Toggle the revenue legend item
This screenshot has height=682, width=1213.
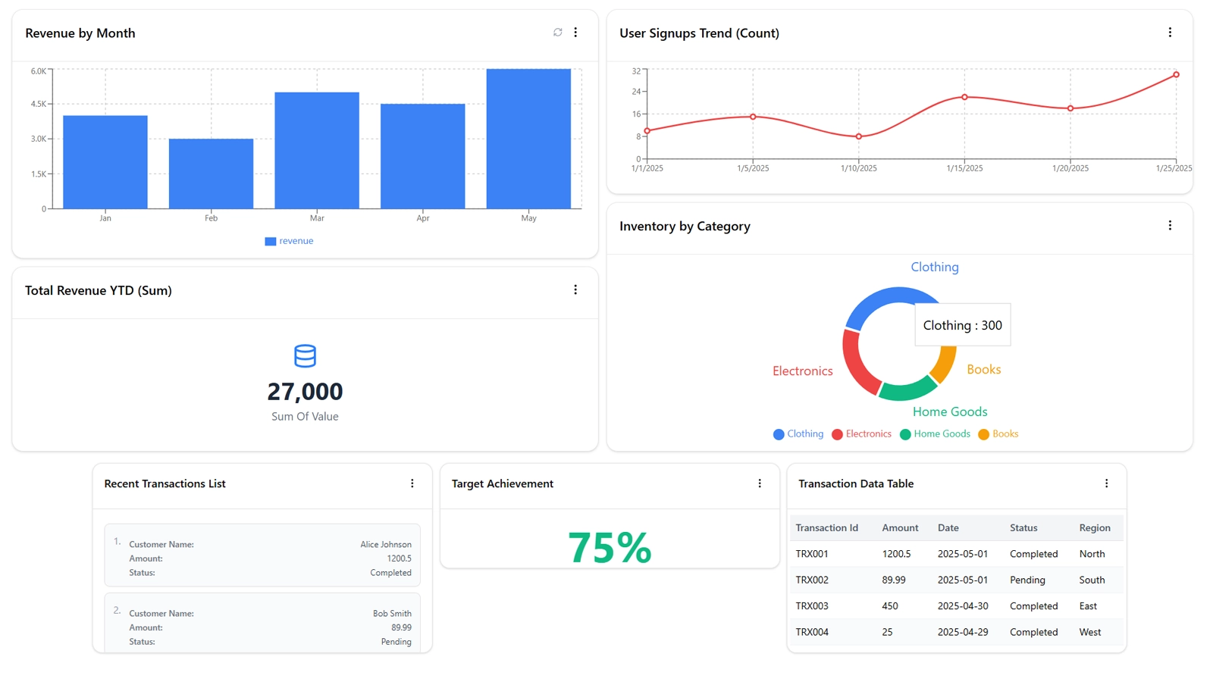[289, 241]
